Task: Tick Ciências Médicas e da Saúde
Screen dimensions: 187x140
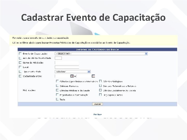Action: tap(57, 90)
